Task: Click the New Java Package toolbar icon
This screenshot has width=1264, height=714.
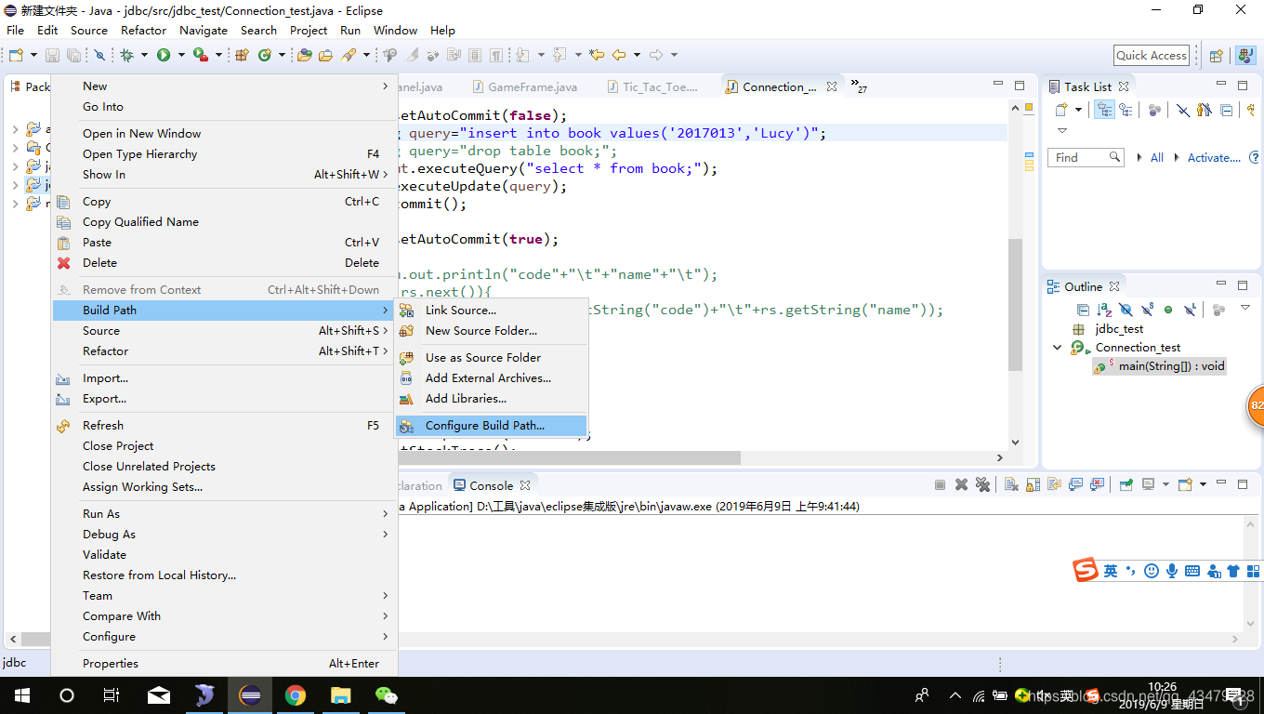Action: (242, 56)
